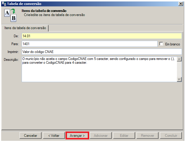Click the 'Descrição:' label
The image size is (186, 142).
pyautogui.click(x=11, y=60)
